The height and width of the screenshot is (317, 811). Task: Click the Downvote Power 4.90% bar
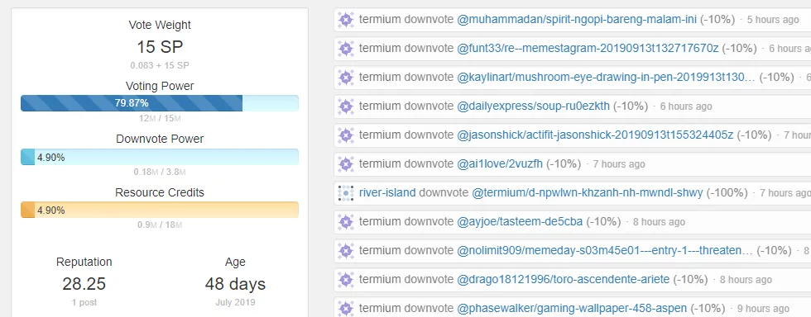coord(160,158)
